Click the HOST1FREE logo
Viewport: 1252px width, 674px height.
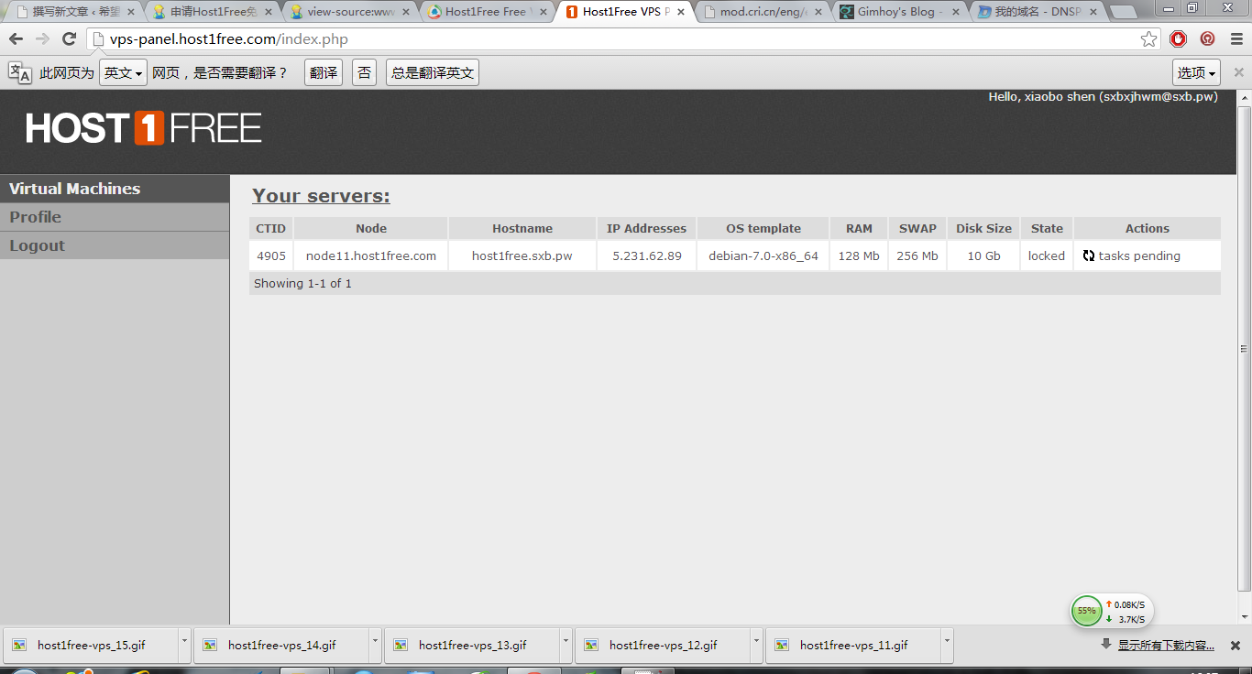pos(144,128)
